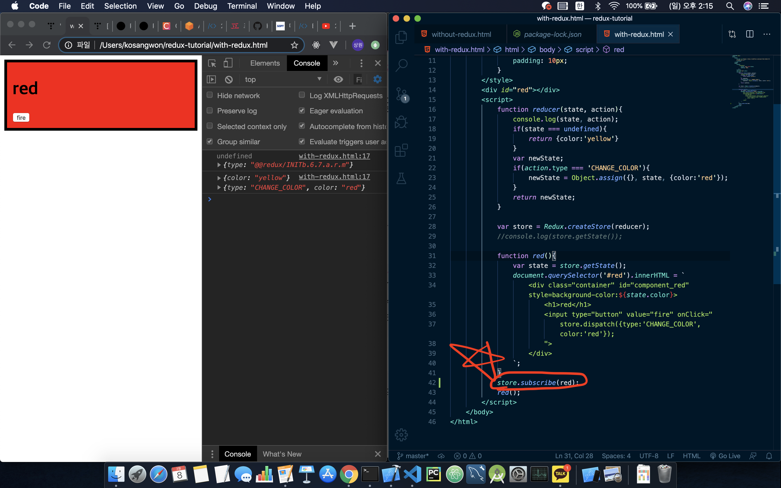Click the browser address bar URL

[x=183, y=45]
